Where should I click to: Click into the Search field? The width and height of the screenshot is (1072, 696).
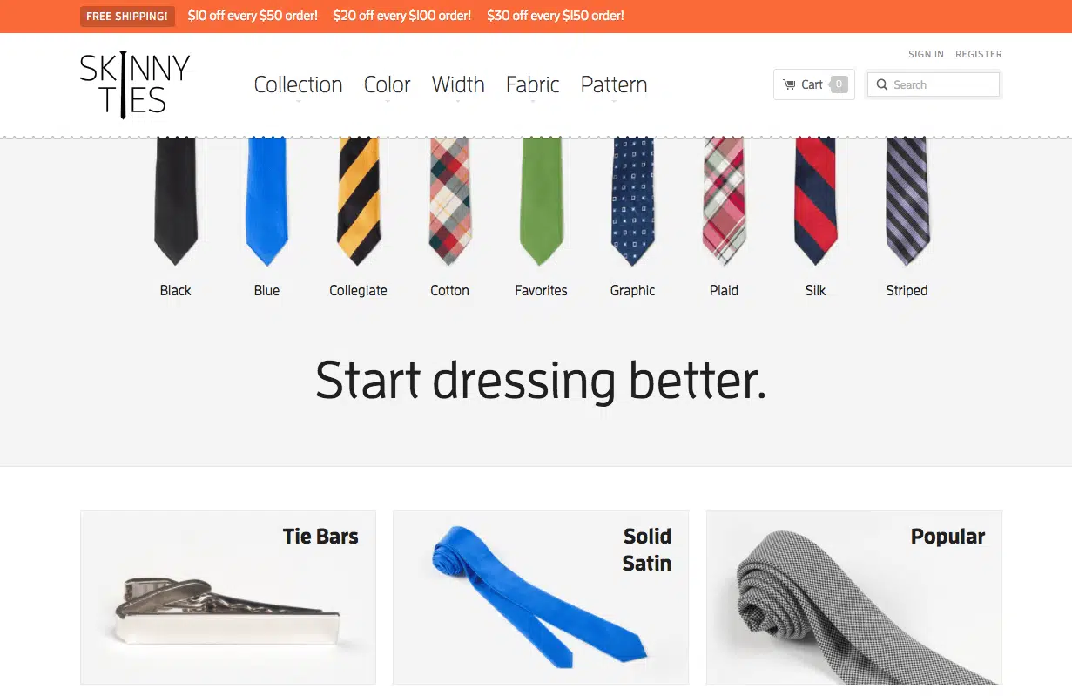click(934, 84)
